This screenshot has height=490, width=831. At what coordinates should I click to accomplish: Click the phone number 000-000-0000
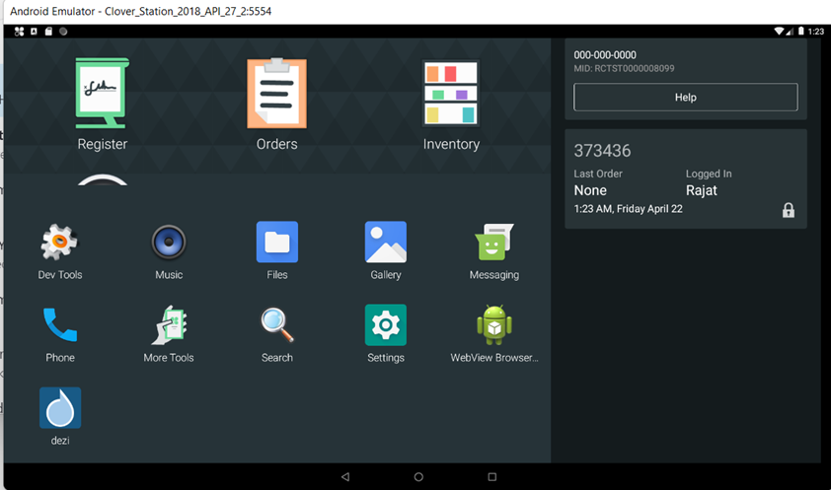(605, 55)
